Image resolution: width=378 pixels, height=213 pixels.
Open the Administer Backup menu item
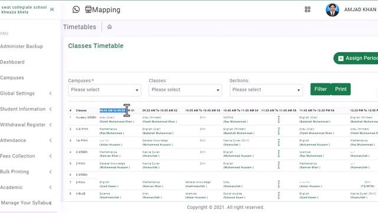[x=21, y=46]
